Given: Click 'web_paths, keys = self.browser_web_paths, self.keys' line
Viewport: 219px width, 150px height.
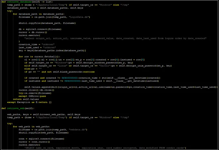Looking at the screenshot, I should tap(44, 115).
